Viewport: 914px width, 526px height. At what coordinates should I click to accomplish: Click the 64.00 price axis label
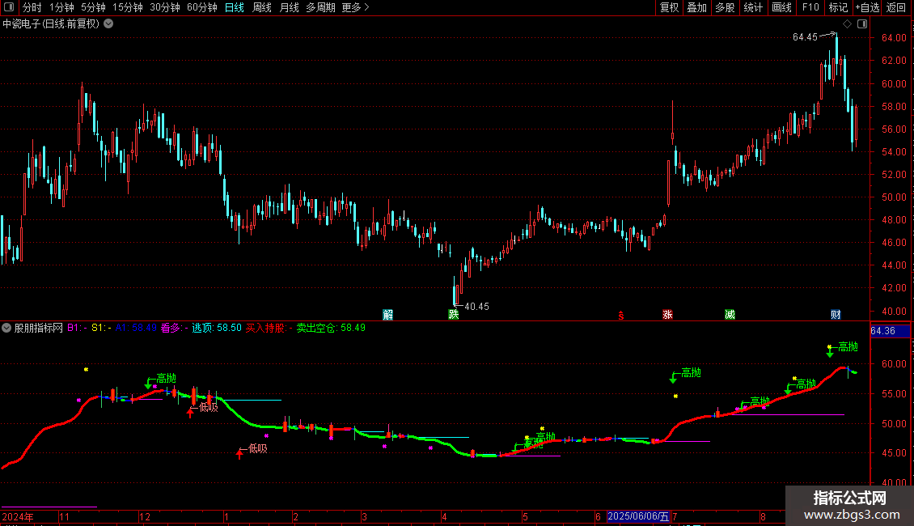click(x=894, y=38)
